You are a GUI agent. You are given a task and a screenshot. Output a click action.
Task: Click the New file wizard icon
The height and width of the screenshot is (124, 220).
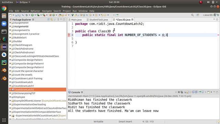point(11,15)
